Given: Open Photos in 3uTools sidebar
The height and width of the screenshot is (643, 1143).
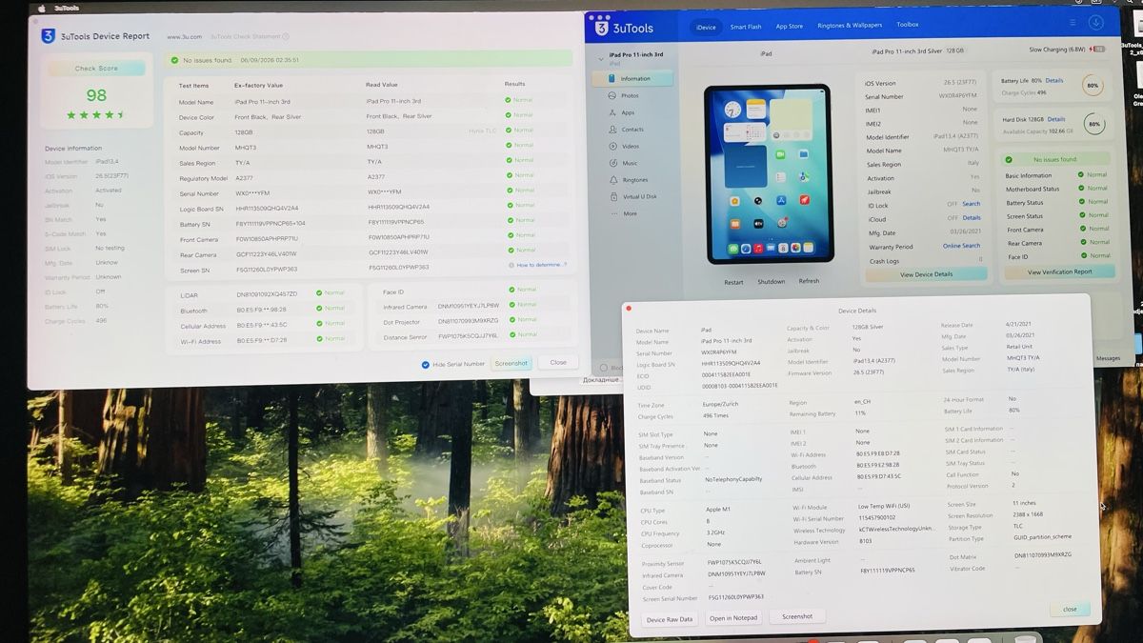Looking at the screenshot, I should [x=630, y=95].
